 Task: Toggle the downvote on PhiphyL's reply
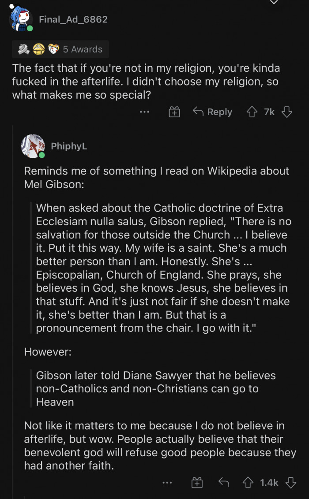pos(290,482)
